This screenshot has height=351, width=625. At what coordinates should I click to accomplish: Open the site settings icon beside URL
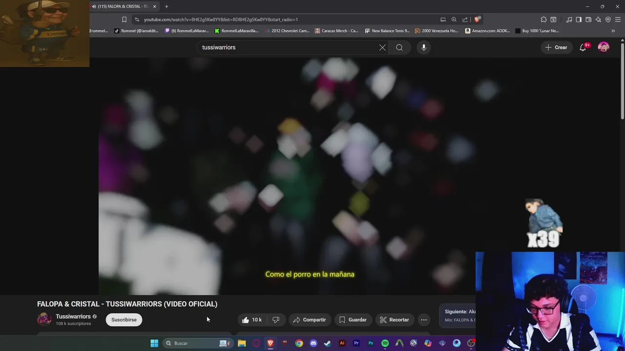(137, 19)
